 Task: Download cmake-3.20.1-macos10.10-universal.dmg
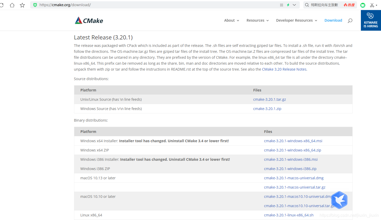point(298,197)
